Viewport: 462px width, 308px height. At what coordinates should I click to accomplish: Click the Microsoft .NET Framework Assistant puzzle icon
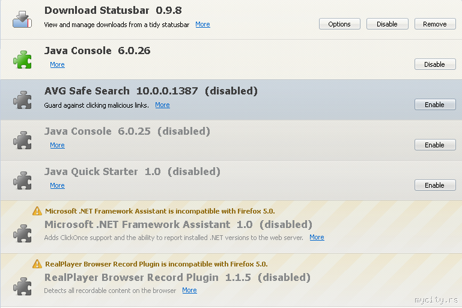coord(22,233)
